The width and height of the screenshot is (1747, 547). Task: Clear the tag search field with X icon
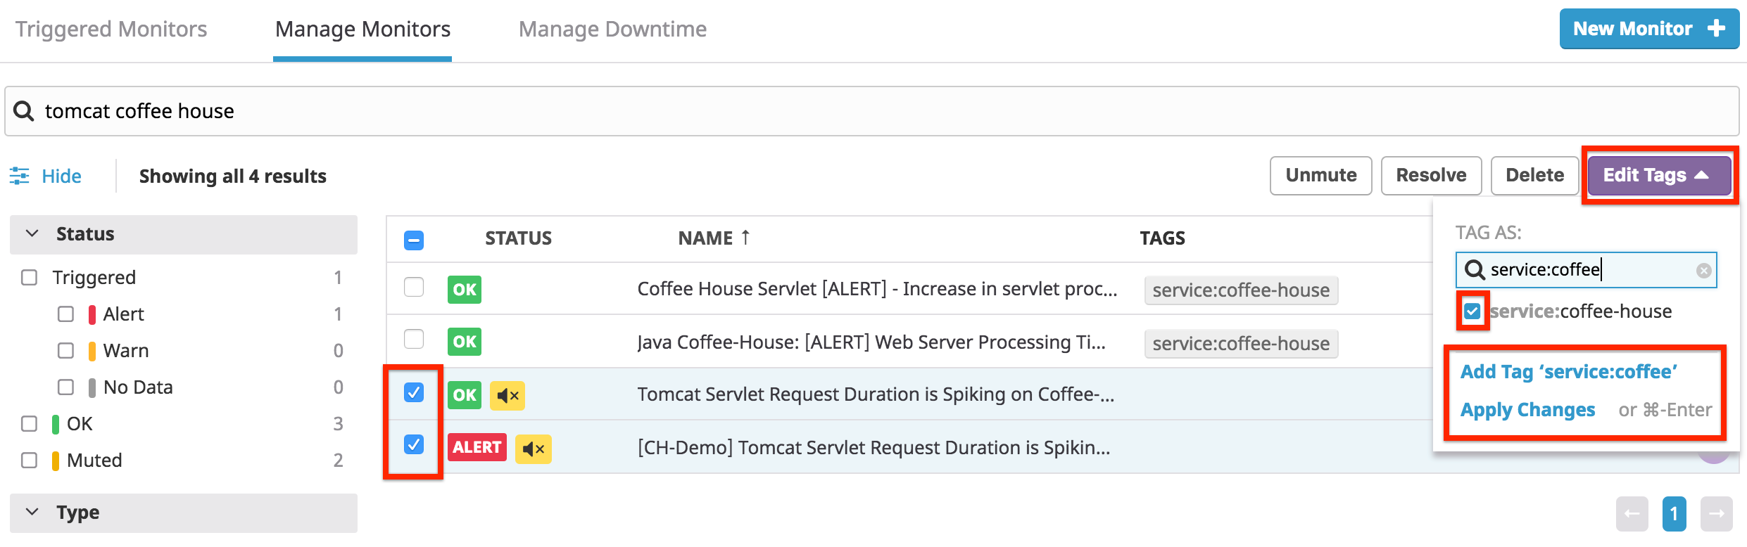[x=1703, y=271]
